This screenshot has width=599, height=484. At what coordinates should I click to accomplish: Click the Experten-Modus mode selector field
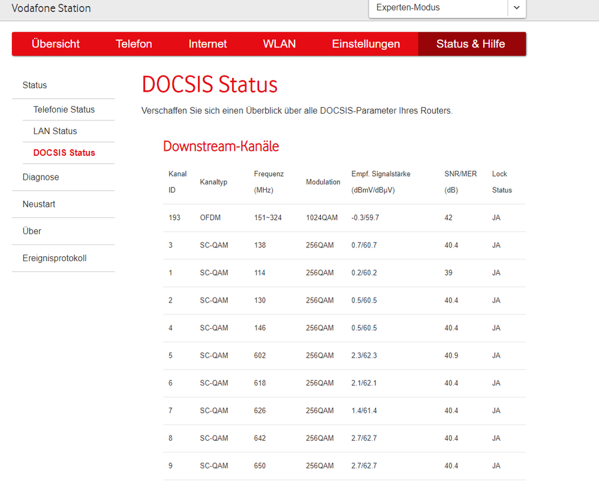click(447, 8)
